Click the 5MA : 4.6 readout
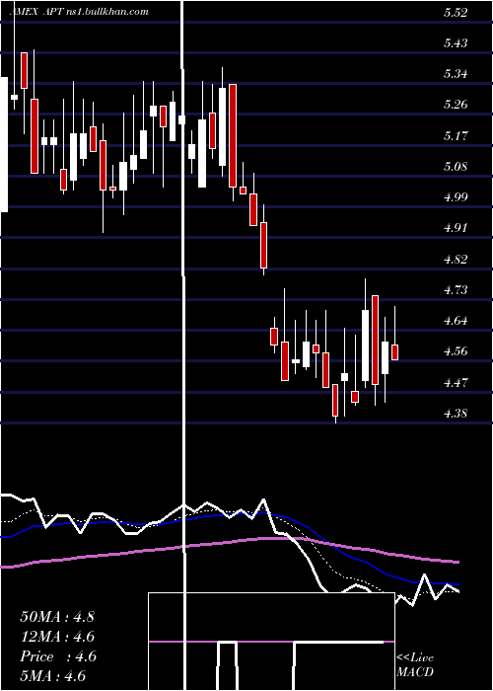This screenshot has width=493, height=691. tap(53, 676)
